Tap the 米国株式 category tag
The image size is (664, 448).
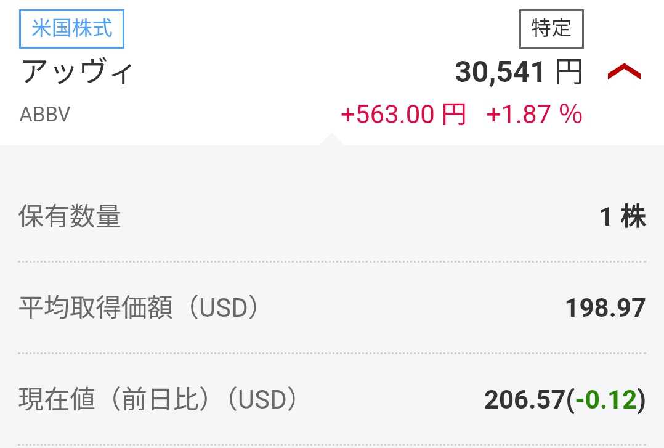click(72, 29)
